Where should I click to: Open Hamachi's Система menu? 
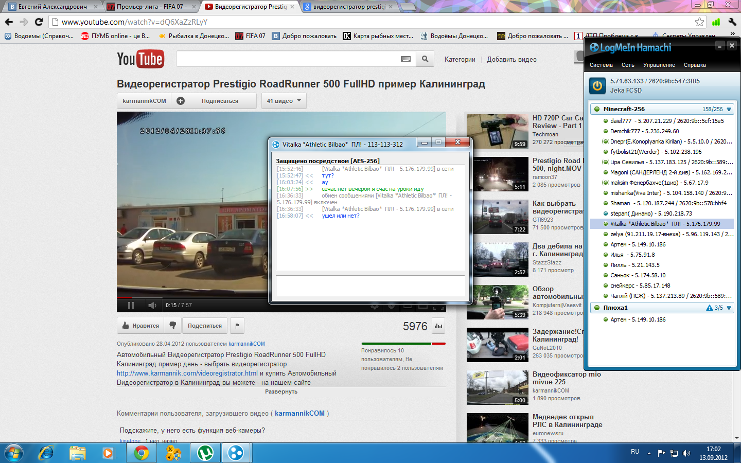click(601, 65)
